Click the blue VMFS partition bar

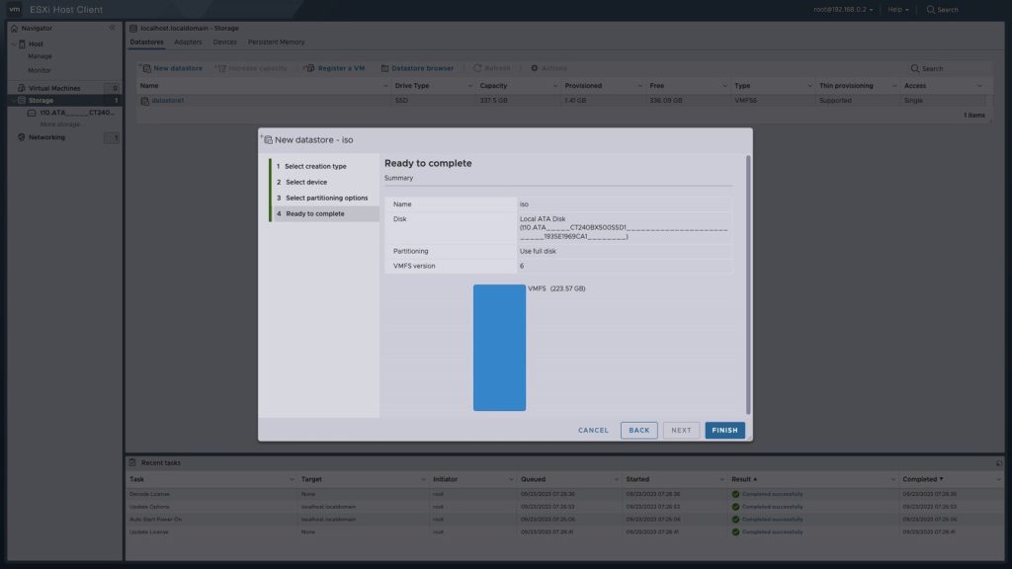pos(499,348)
